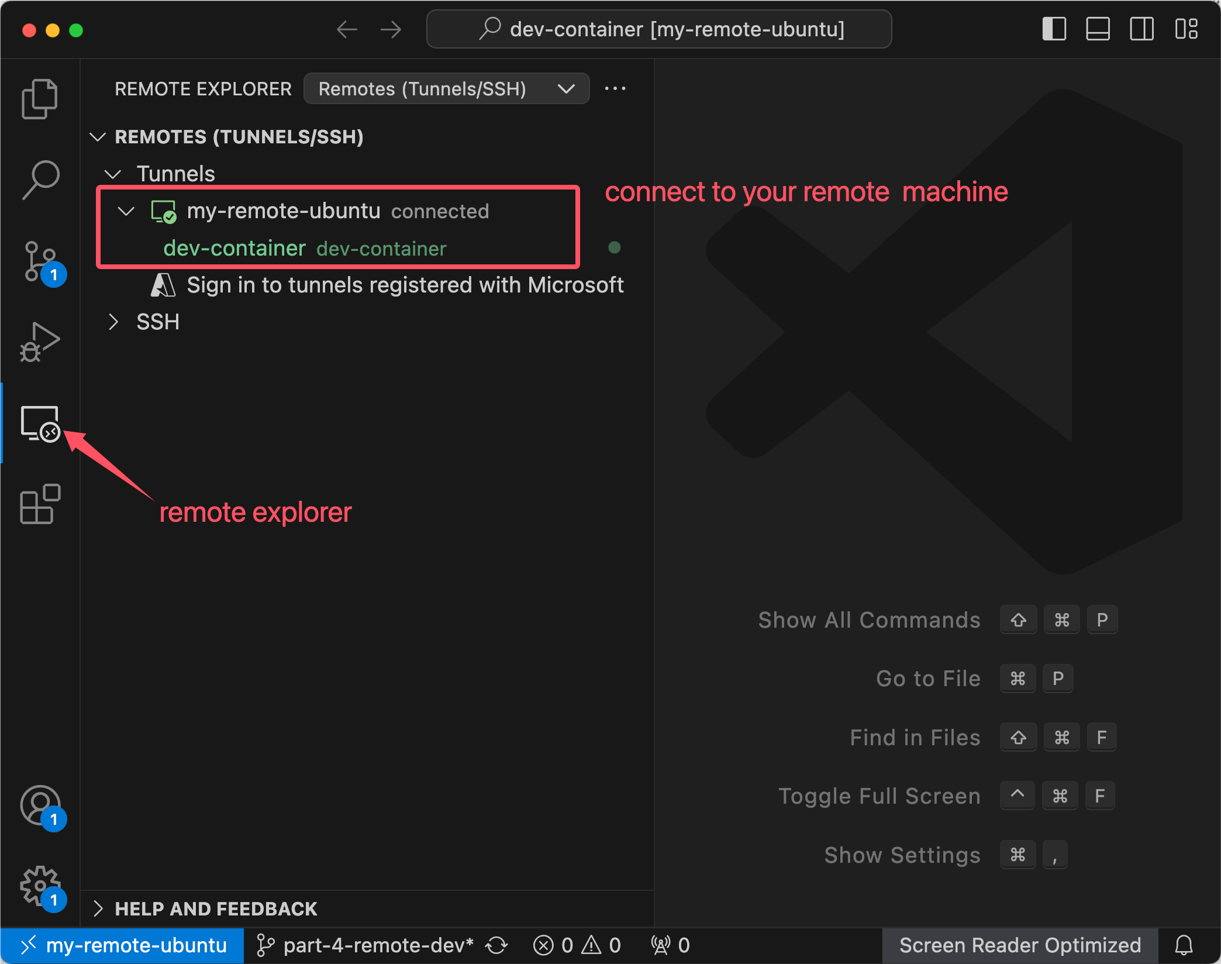This screenshot has width=1221, height=964.
Task: Select the dev-container tunnel entry
Action: [234, 249]
